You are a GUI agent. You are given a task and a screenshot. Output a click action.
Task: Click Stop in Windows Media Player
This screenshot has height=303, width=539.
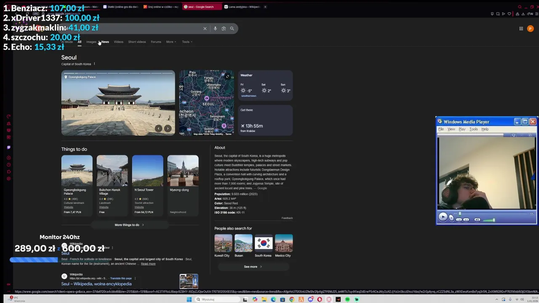point(451,218)
